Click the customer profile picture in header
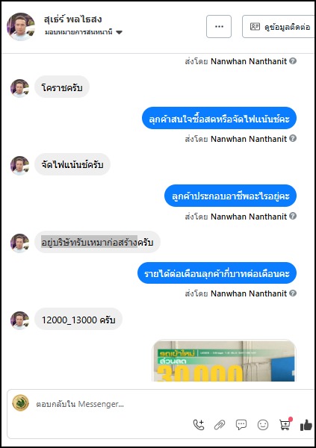The width and height of the screenshot is (316, 448). point(21,27)
